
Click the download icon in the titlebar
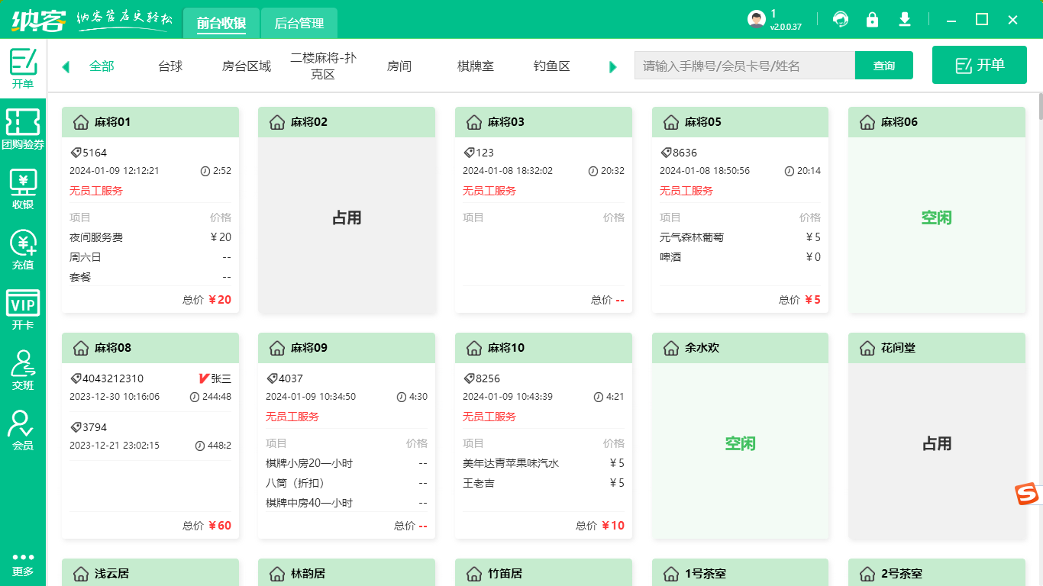(905, 19)
